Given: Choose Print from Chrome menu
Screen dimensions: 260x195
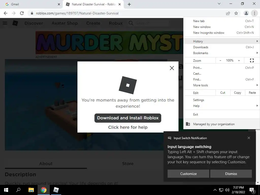Looking at the screenshot, I should tap(221, 68).
